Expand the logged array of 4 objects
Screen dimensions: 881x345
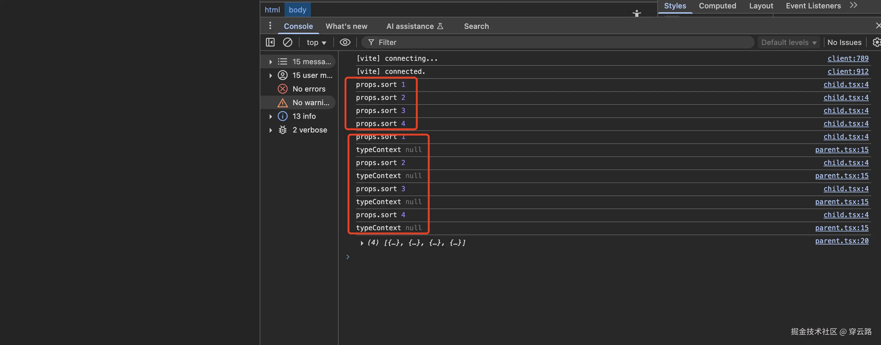[362, 243]
